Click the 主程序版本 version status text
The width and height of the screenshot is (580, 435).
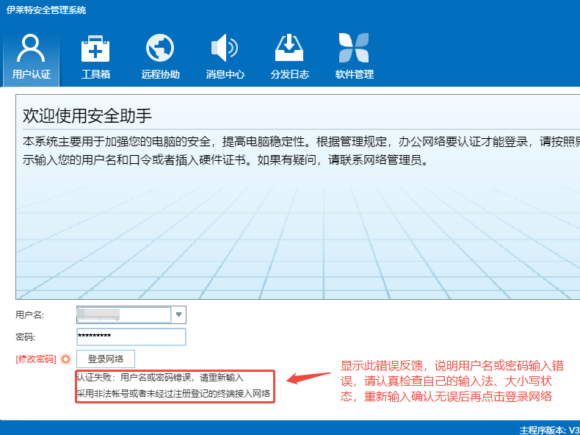click(550, 430)
